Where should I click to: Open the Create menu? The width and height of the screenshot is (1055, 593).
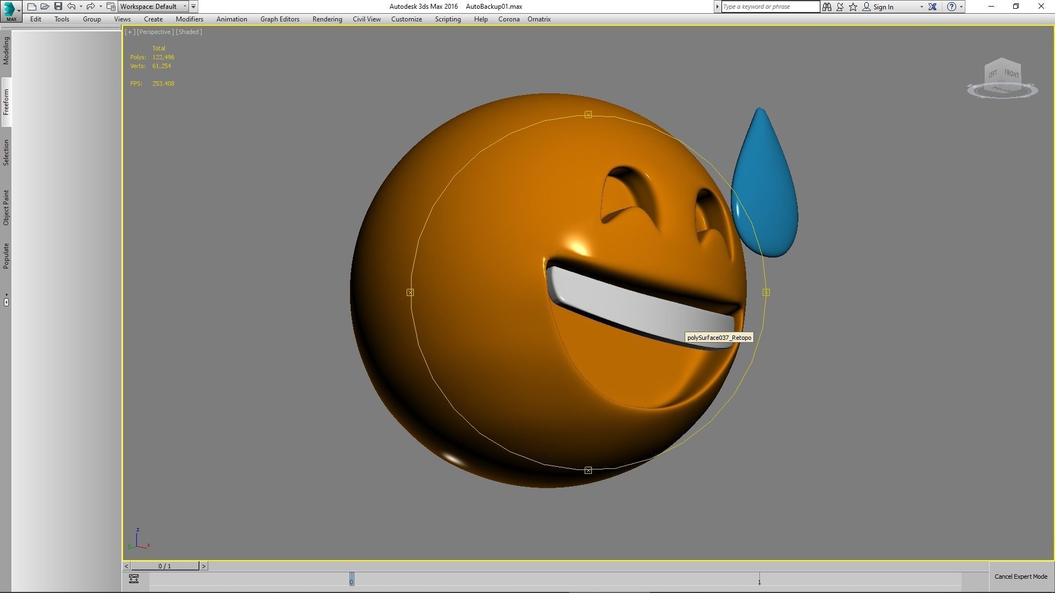click(x=153, y=19)
